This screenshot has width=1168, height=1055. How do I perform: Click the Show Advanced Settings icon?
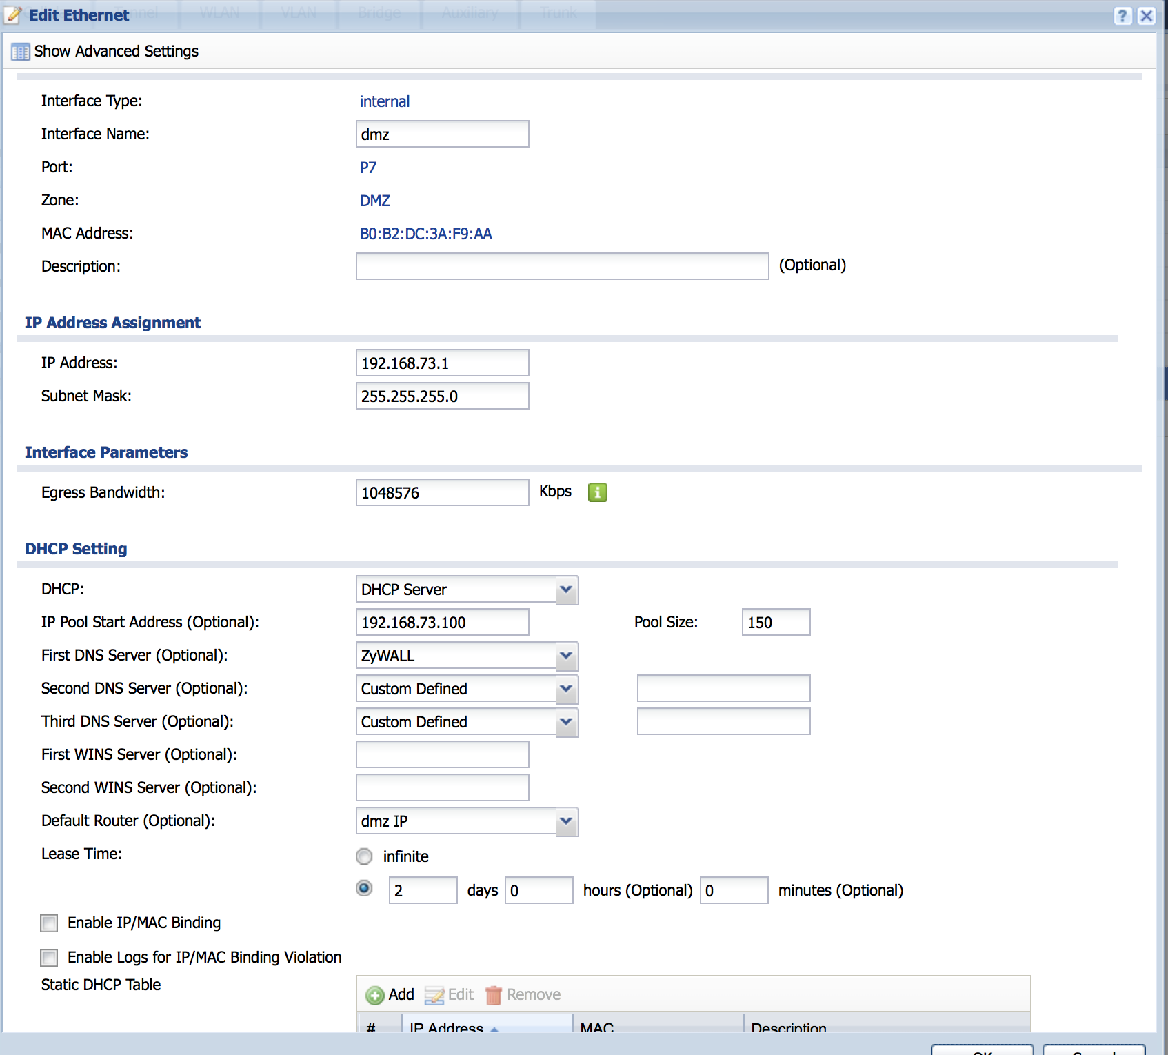tap(20, 51)
